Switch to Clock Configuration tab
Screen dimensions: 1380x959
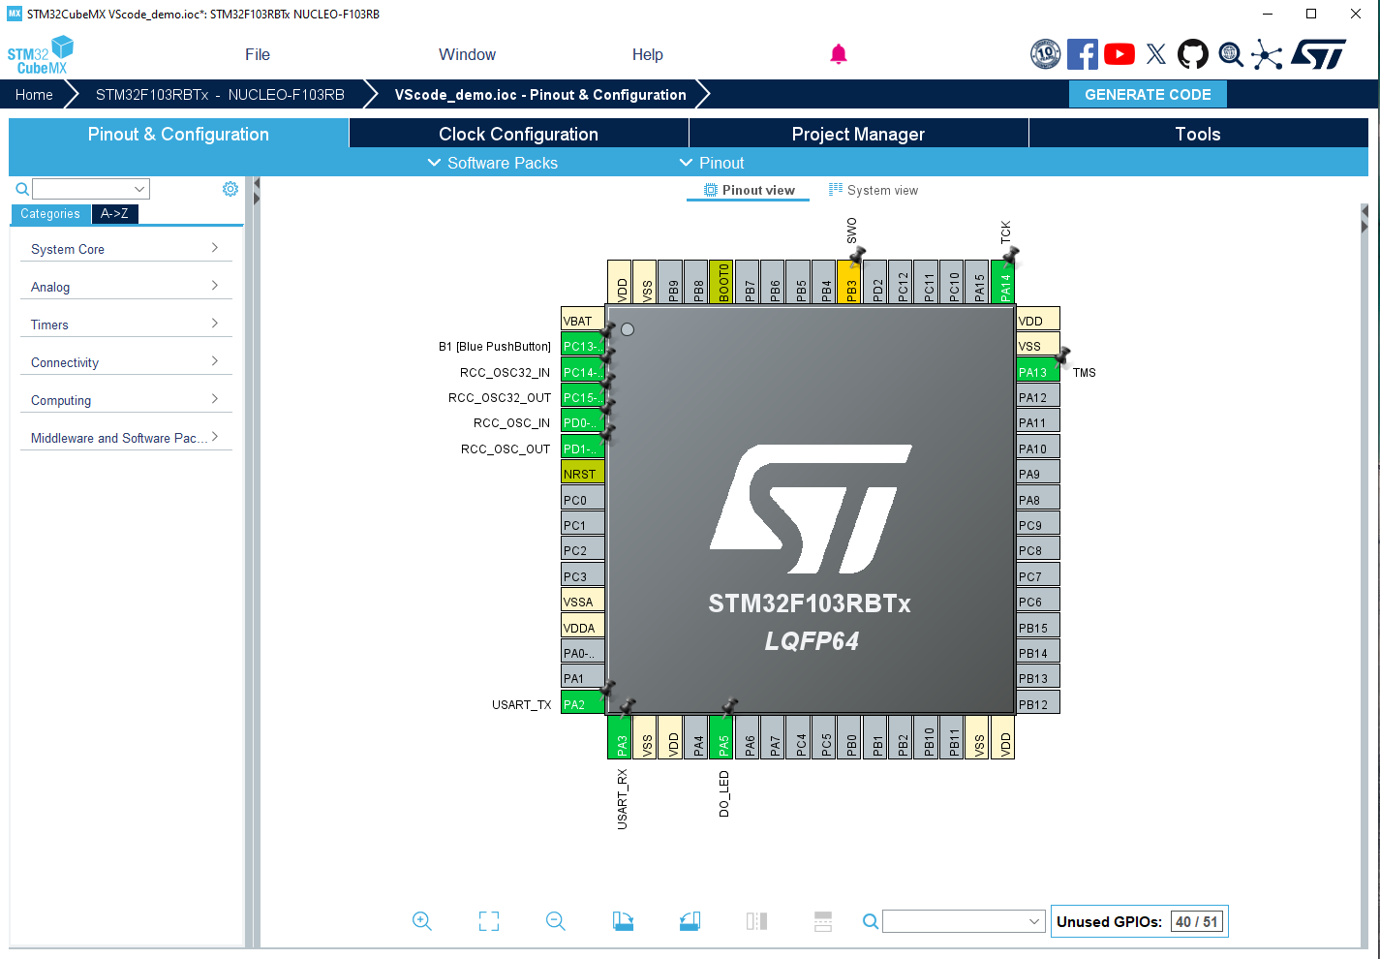click(518, 134)
